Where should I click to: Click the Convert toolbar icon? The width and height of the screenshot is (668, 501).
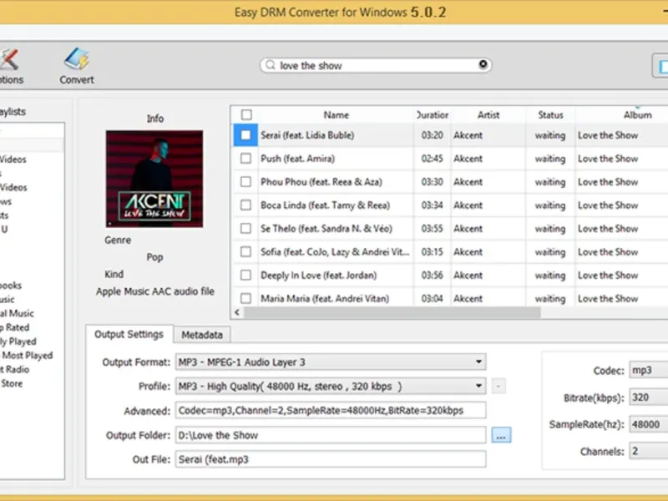(77, 66)
